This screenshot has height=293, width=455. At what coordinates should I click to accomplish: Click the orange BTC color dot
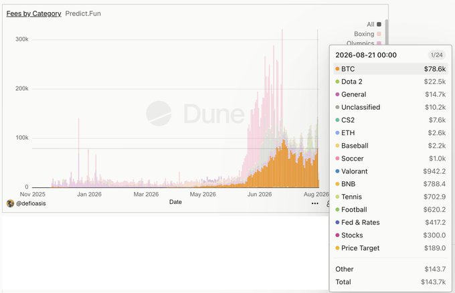pos(337,69)
